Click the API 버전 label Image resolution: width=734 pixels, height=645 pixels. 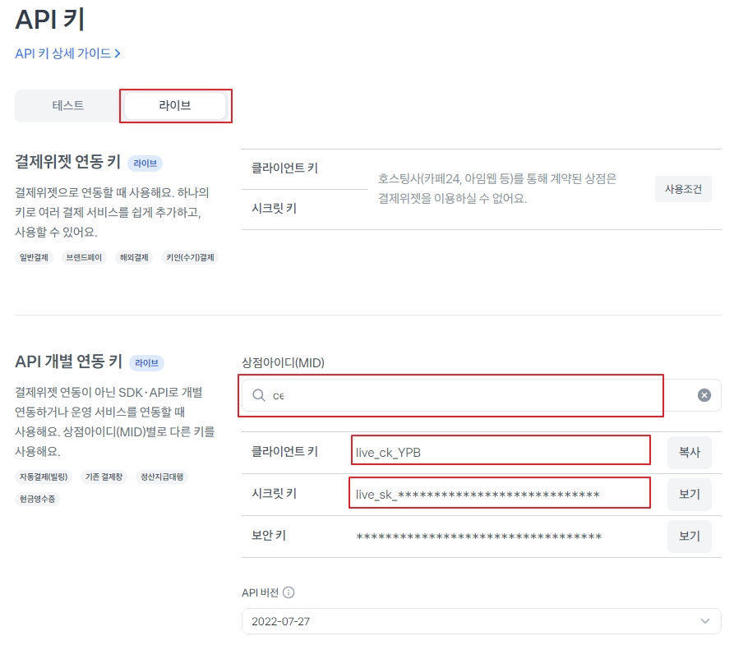click(261, 592)
